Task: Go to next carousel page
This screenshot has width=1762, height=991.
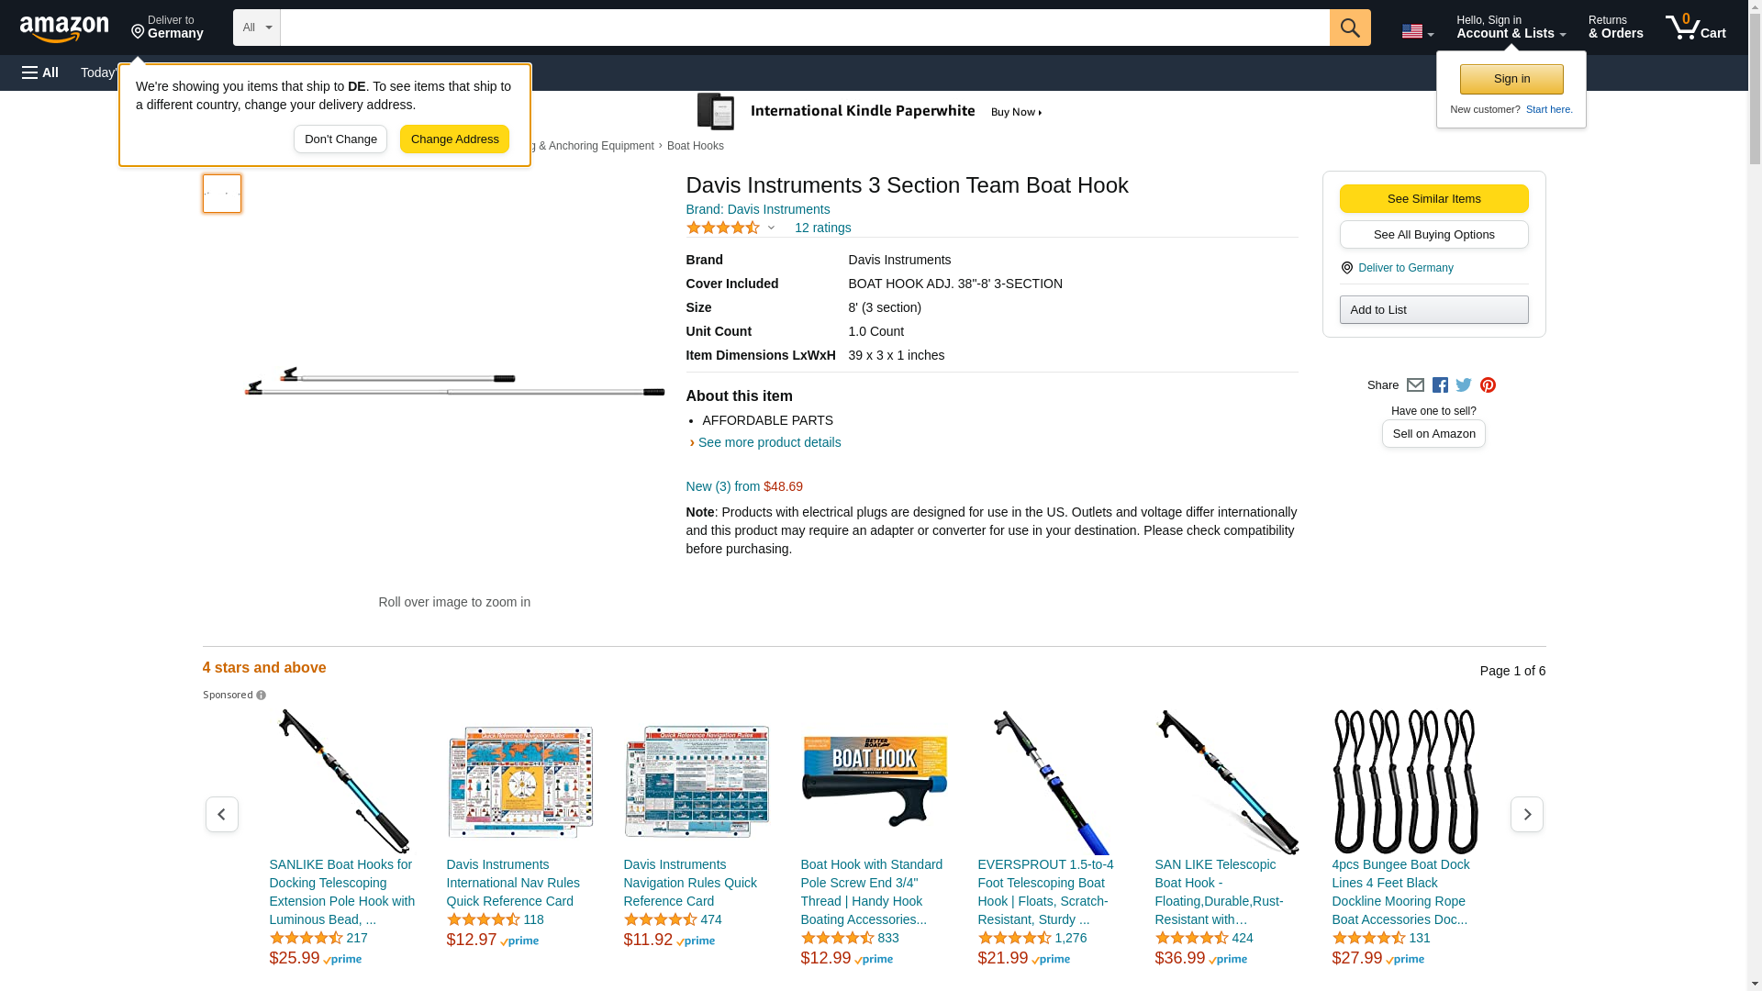Action: (x=1526, y=815)
